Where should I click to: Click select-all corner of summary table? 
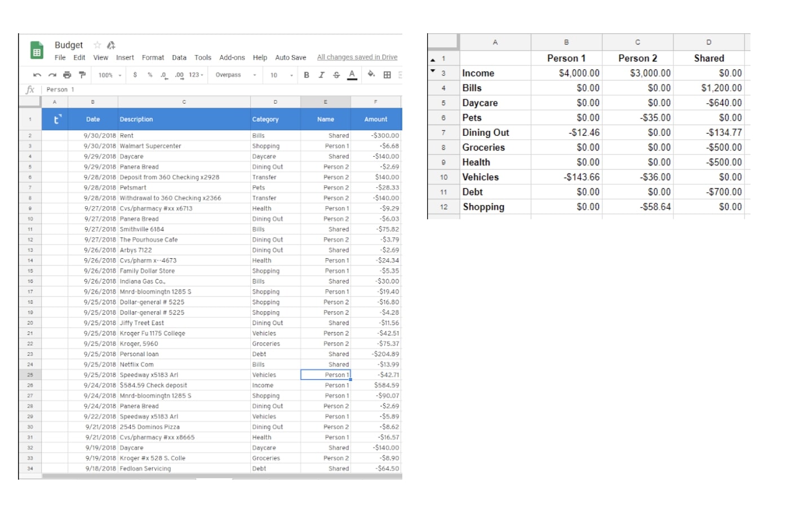tap(443, 42)
